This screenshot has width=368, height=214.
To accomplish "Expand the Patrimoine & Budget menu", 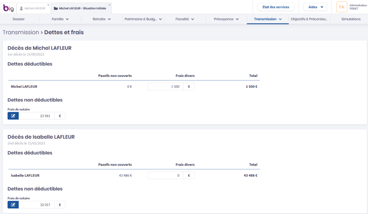I will pos(143,19).
